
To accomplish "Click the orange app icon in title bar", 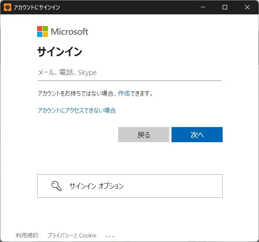I will point(7,7).
